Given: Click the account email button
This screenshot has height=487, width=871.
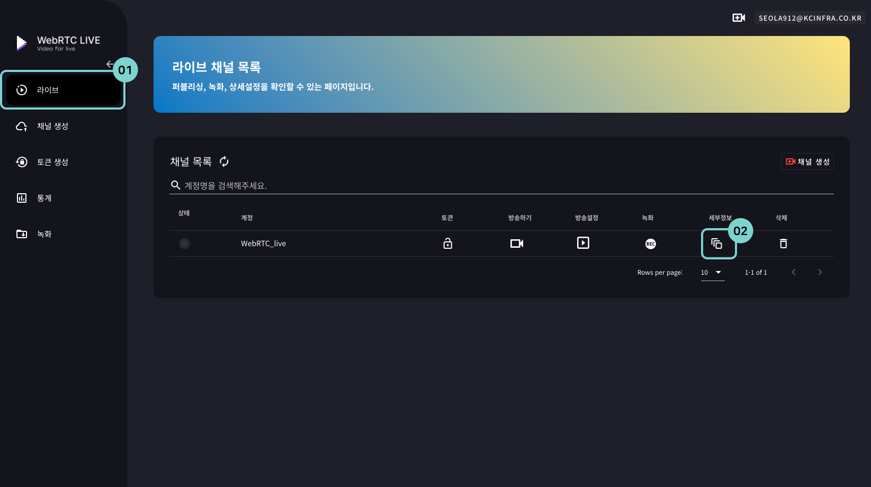Looking at the screenshot, I should point(810,18).
